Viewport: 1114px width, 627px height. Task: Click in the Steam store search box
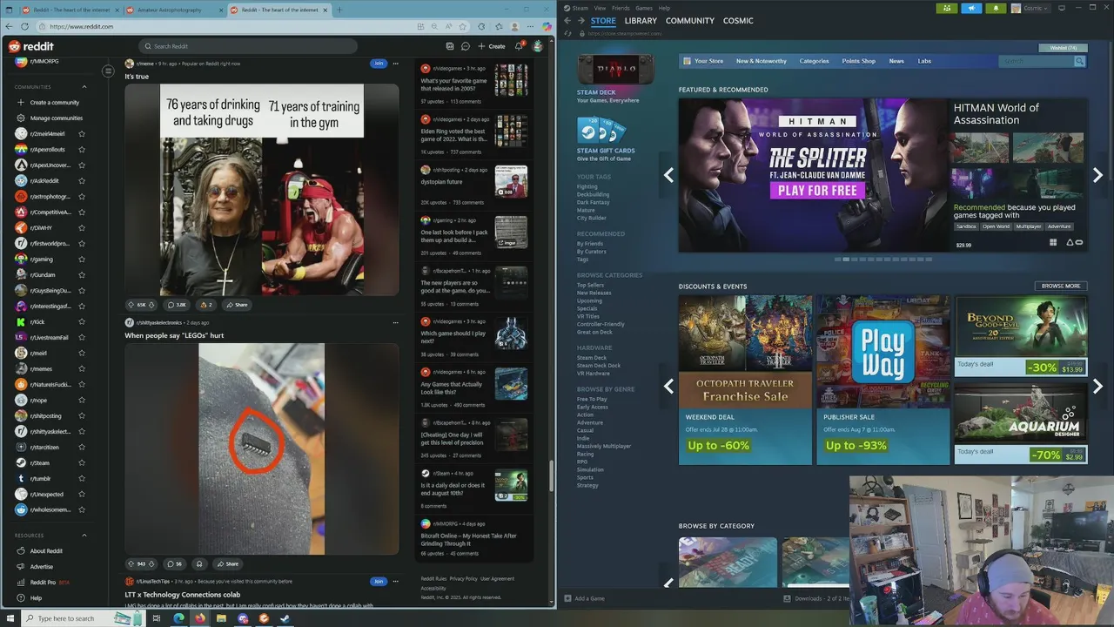click(1036, 61)
